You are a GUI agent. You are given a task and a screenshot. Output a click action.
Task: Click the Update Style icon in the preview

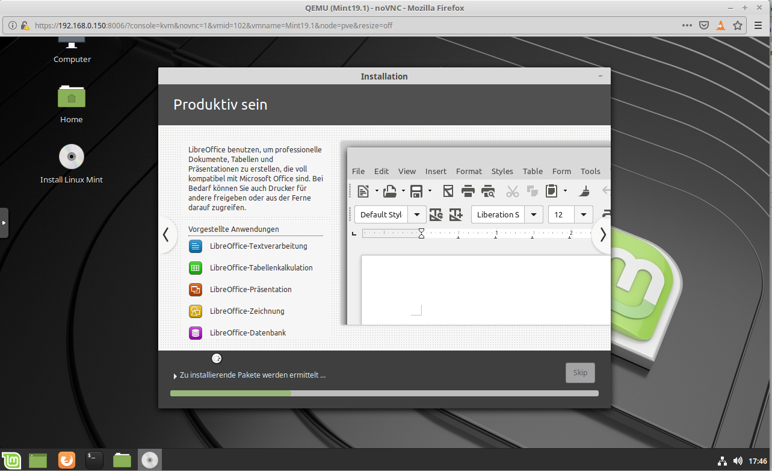click(436, 214)
